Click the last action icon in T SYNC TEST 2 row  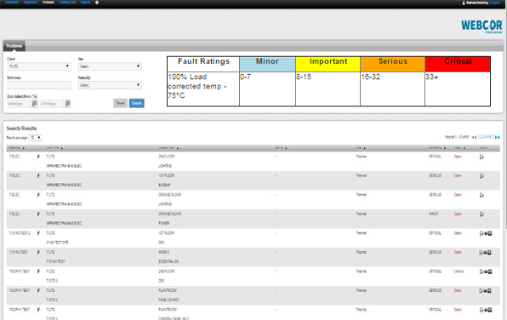pyautogui.click(x=490, y=233)
